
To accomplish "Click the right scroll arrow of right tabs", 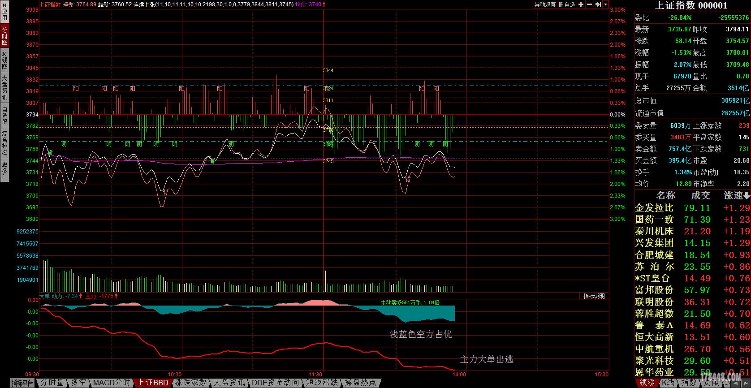I will tap(746, 383).
